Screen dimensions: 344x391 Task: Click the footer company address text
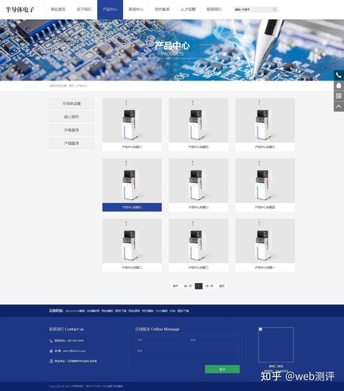pyautogui.click(x=82, y=361)
